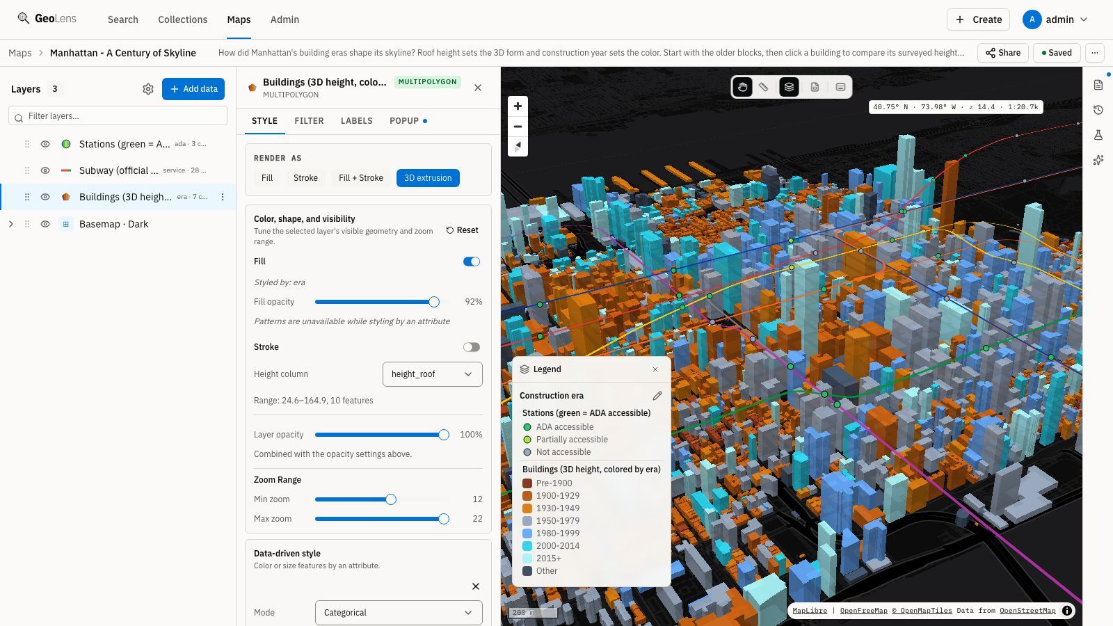Open layer settings gear icon
Screen dimensions: 1113x626
pyautogui.click(x=148, y=89)
